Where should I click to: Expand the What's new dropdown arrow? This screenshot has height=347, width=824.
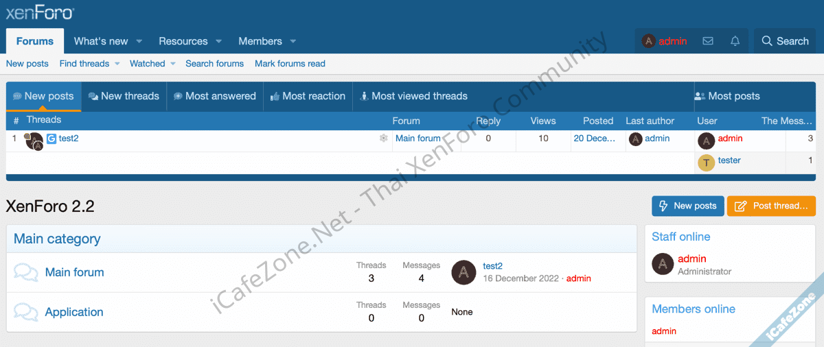(x=139, y=41)
